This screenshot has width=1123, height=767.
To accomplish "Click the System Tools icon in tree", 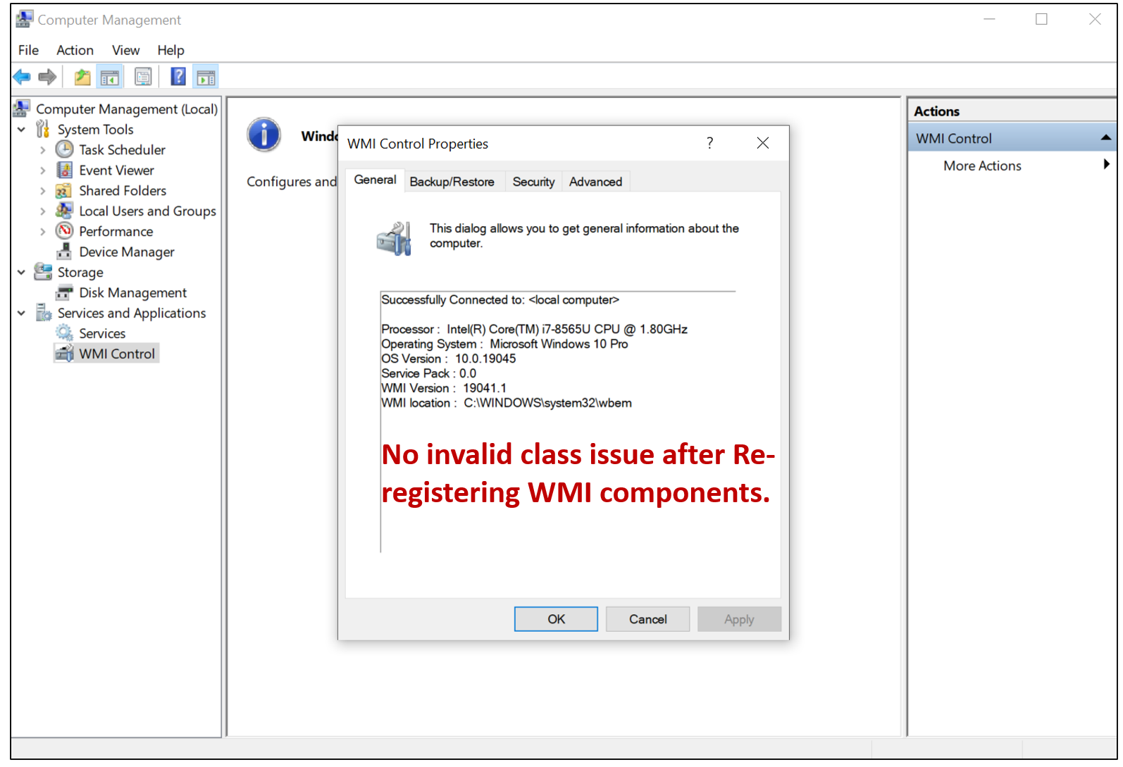I will pyautogui.click(x=43, y=129).
